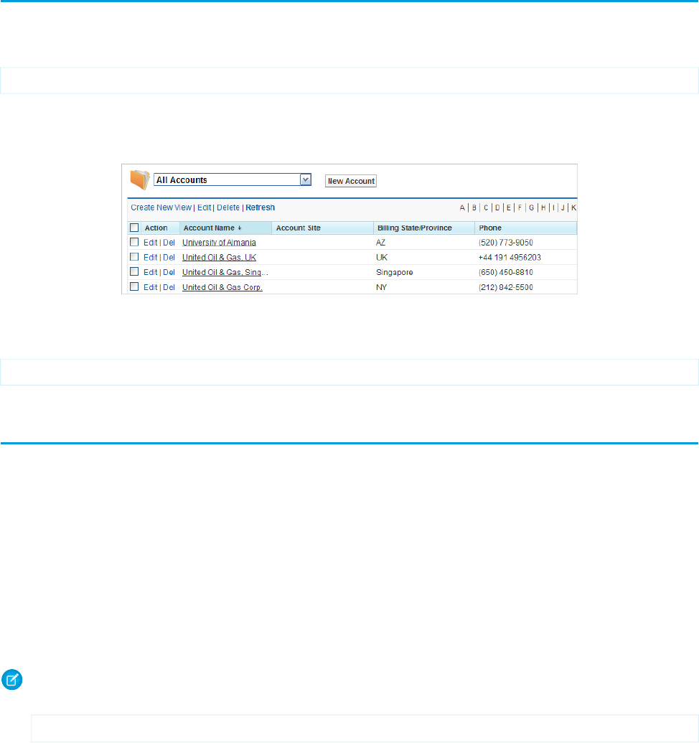This screenshot has height=743, width=699.
Task: Click Del for United Oil & Gas, UK
Action: coord(169,257)
